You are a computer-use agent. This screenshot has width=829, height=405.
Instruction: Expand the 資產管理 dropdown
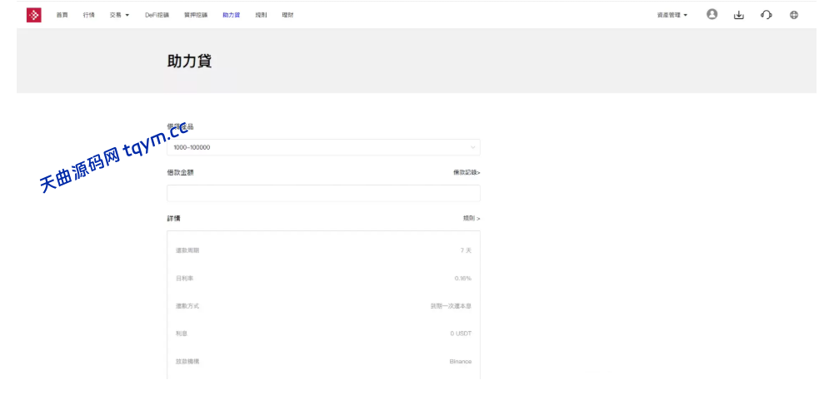coord(672,15)
